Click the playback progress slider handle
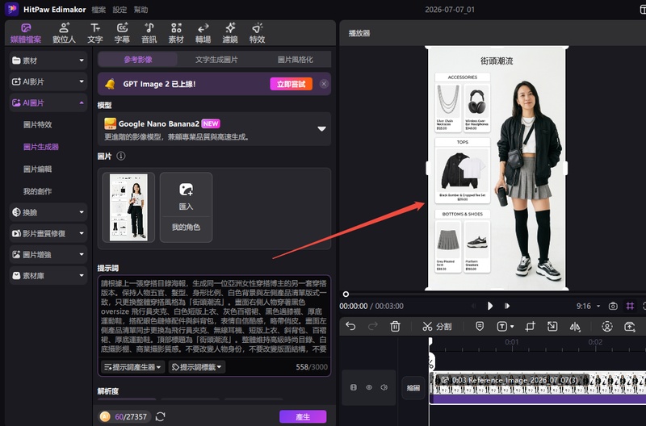Screen dimensions: 646x426 click(346, 294)
